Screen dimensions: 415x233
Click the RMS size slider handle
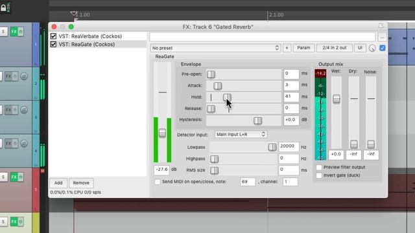(x=214, y=170)
